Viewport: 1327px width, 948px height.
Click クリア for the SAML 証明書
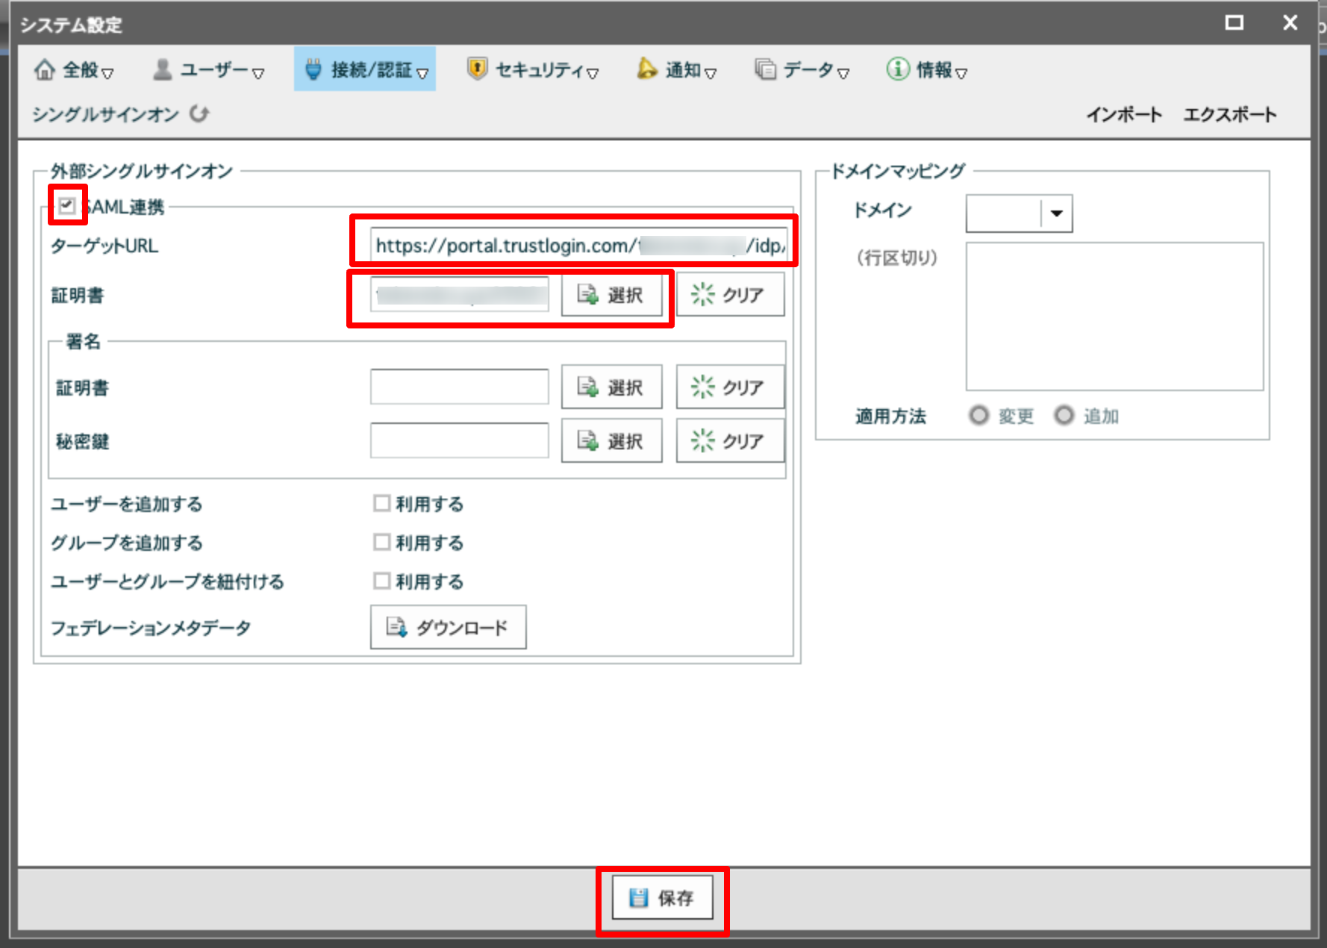pyautogui.click(x=731, y=295)
